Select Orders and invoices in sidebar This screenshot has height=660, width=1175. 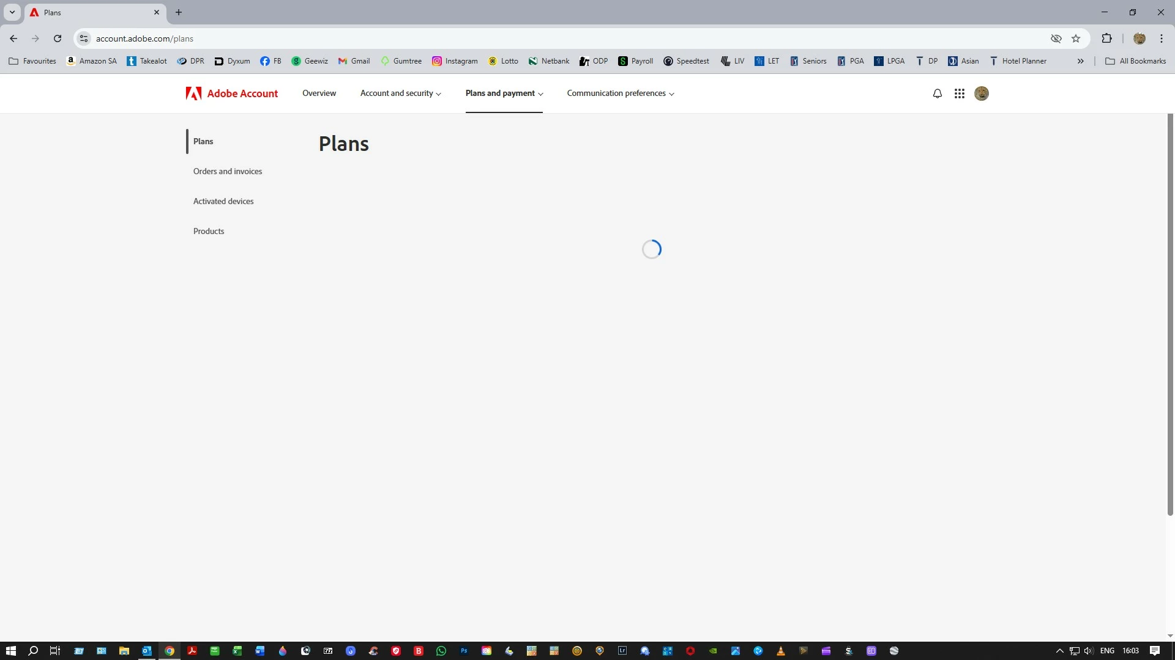tap(227, 171)
